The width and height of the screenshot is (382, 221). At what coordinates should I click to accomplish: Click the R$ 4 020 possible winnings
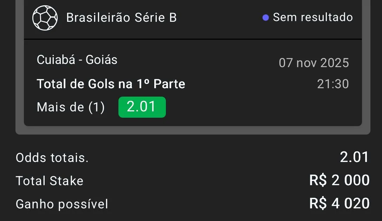pos(339,203)
